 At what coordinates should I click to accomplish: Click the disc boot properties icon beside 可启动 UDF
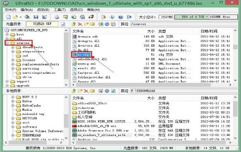(x=63, y=24)
